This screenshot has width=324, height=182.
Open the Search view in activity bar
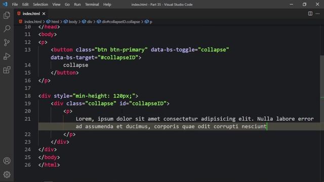click(7, 29)
